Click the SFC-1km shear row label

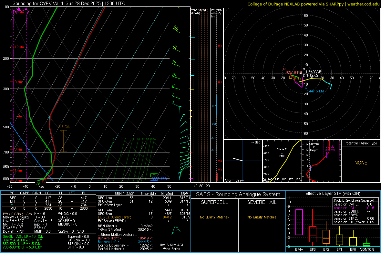[105, 198]
